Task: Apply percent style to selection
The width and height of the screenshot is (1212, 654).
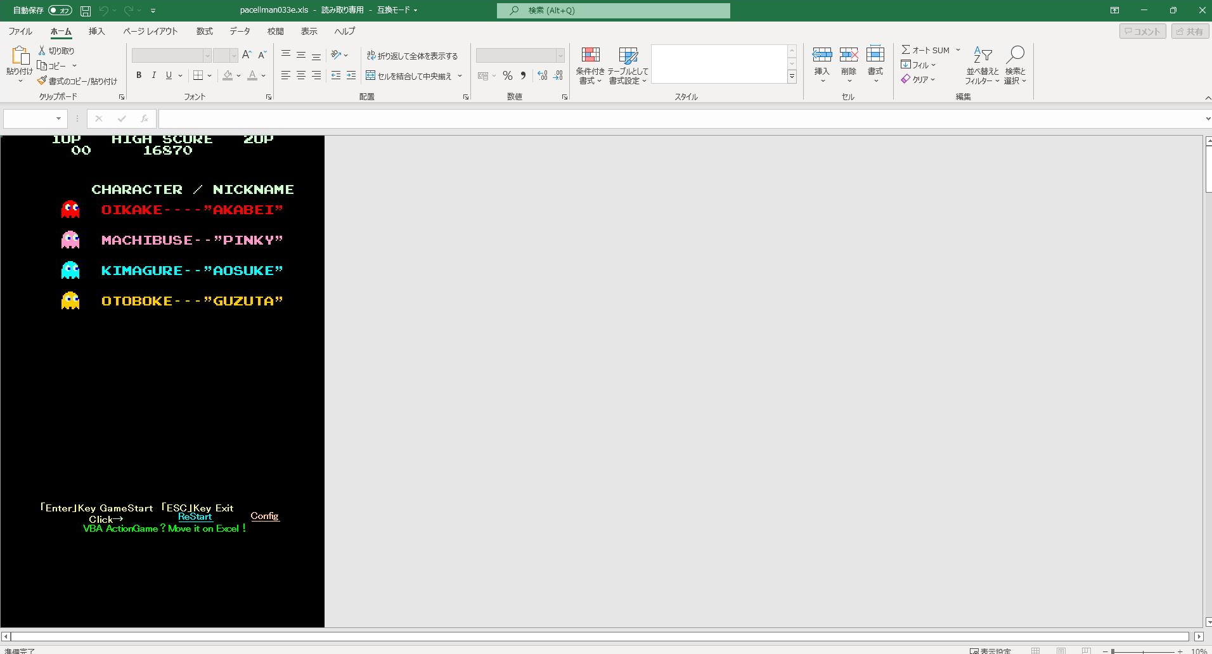Action: pos(507,75)
